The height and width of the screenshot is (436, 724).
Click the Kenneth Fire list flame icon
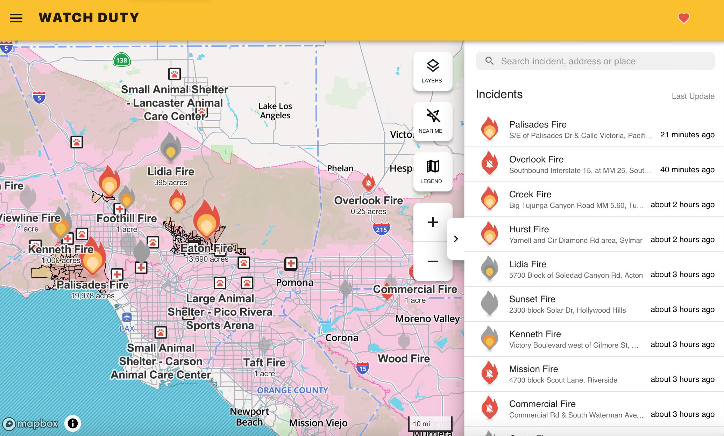click(490, 338)
